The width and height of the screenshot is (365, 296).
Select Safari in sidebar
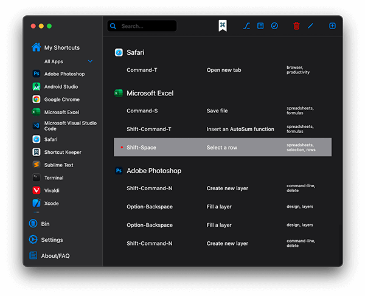point(44,139)
